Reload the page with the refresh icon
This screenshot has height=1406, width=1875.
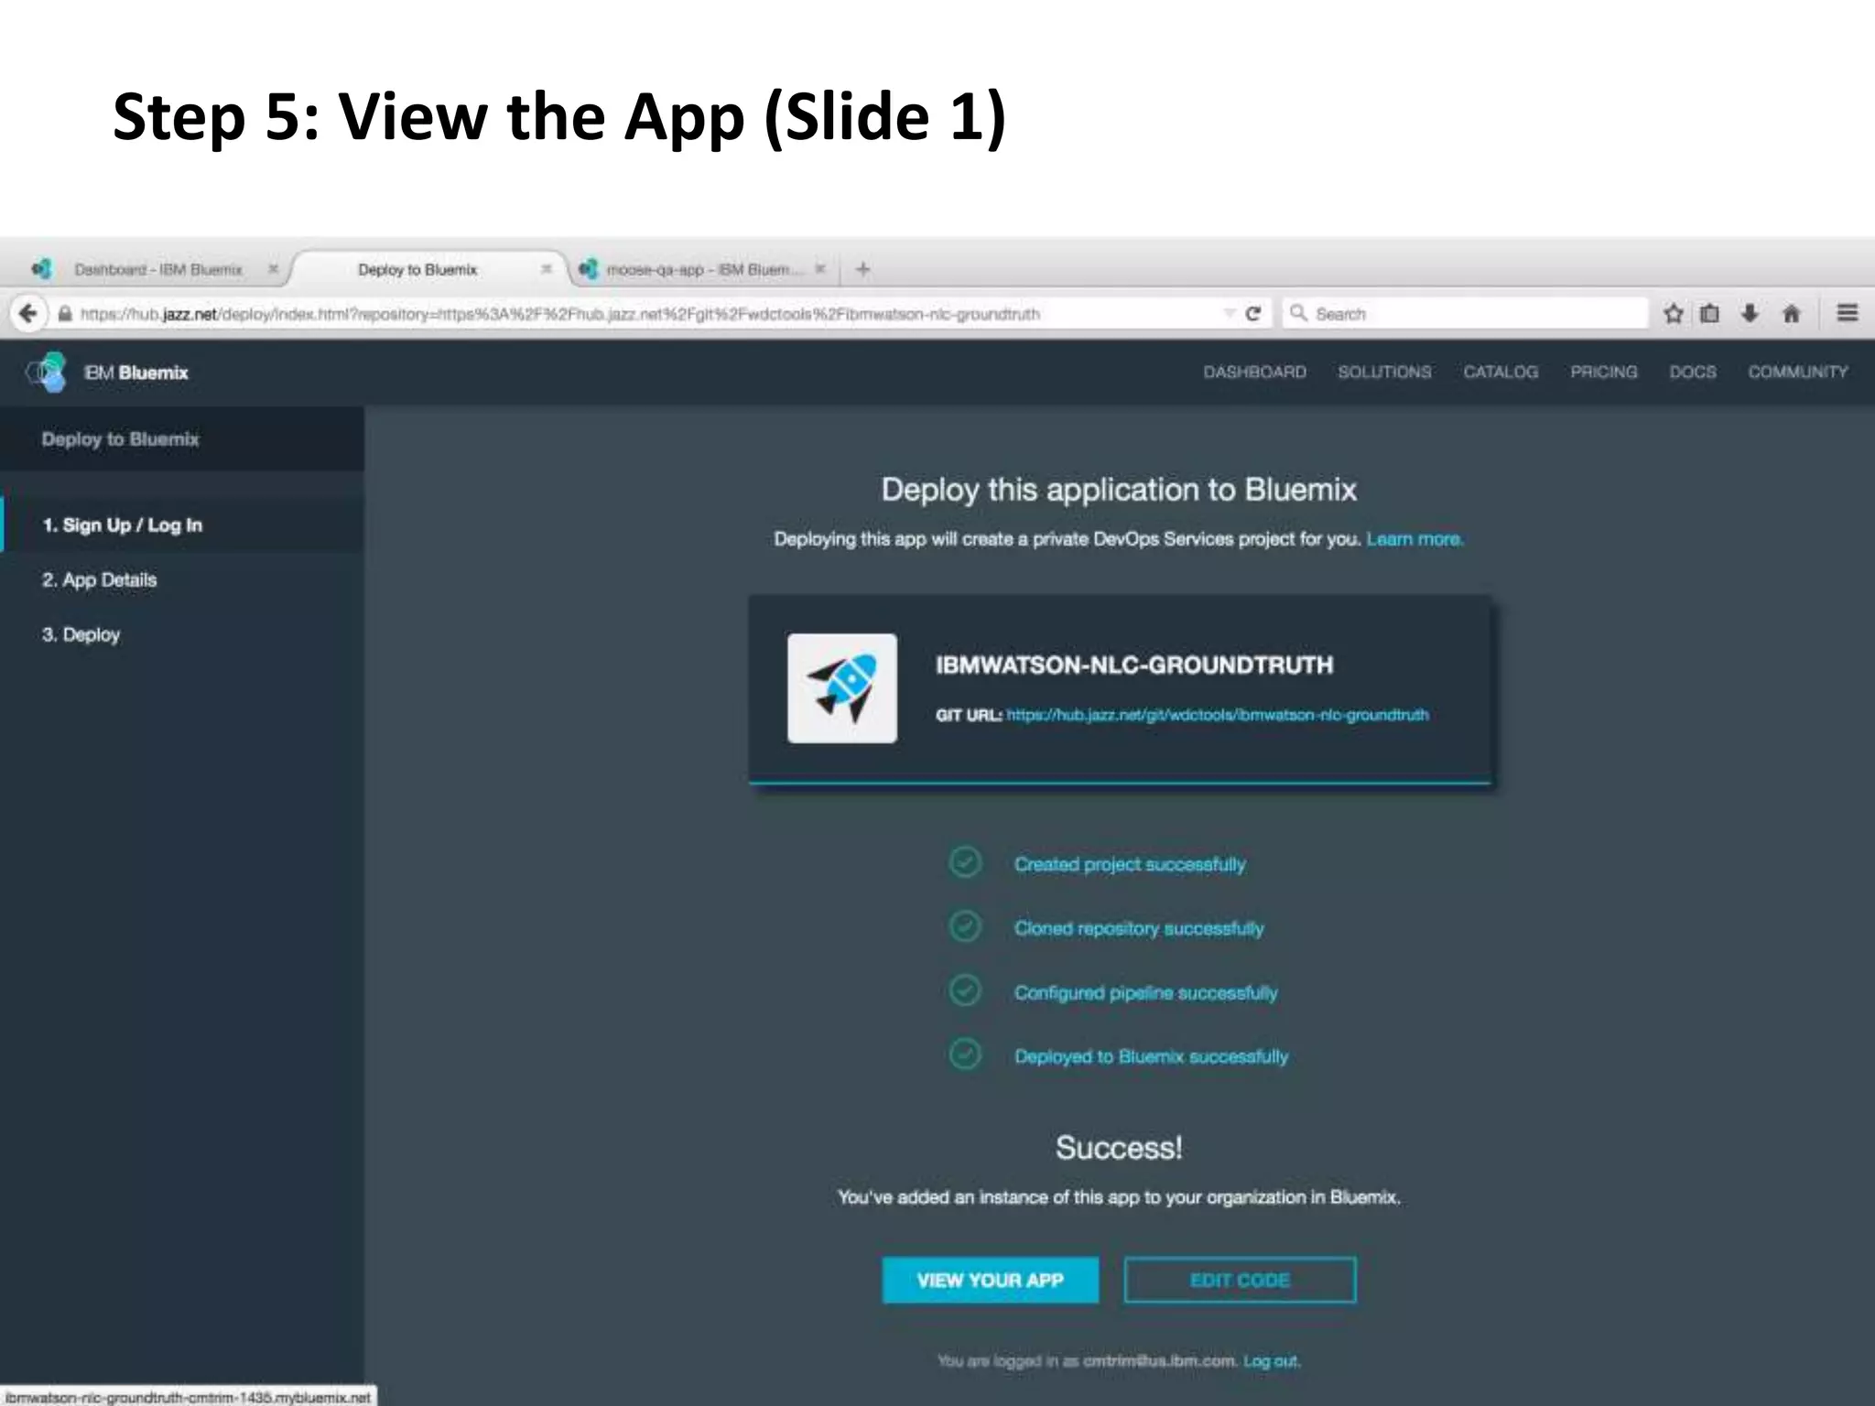point(1253,314)
